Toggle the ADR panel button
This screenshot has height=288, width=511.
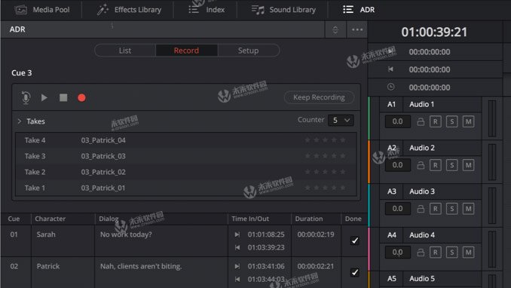359,10
